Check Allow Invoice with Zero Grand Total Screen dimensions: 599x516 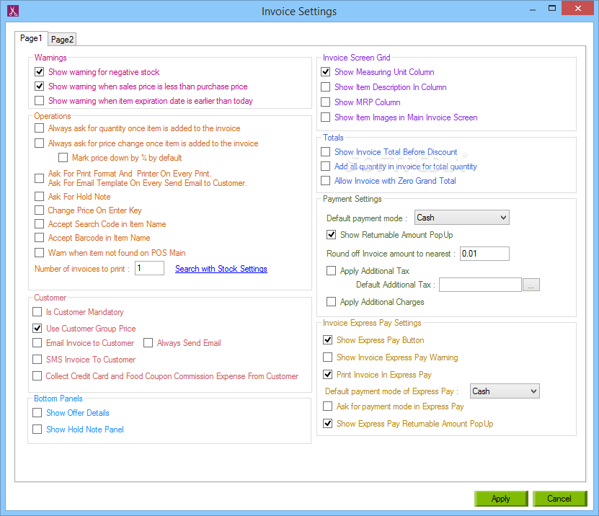click(x=326, y=181)
